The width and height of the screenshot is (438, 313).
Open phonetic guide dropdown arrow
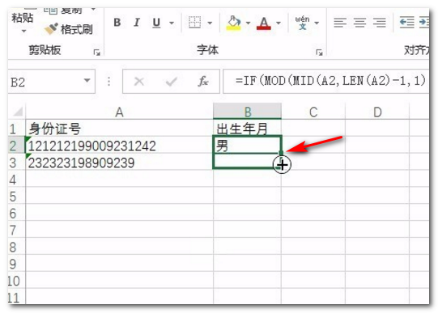click(x=317, y=23)
